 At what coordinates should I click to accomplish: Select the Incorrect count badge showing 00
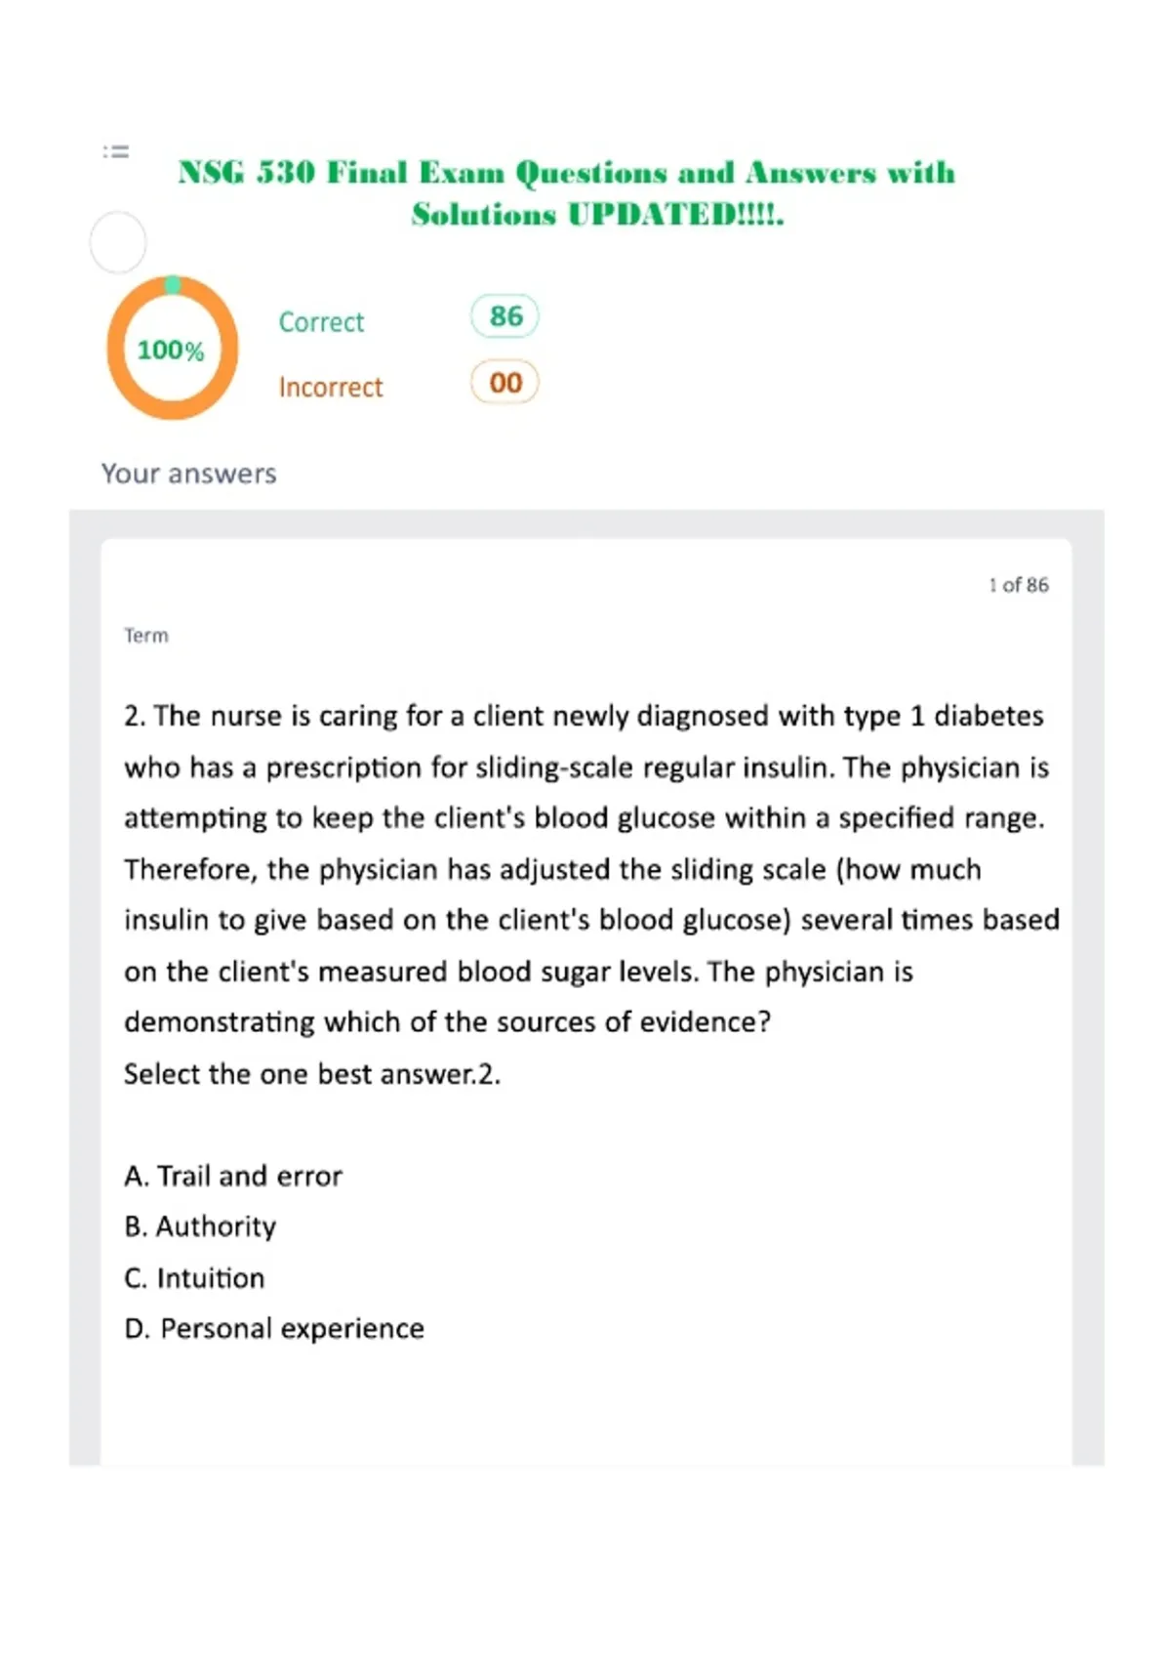[x=505, y=382]
